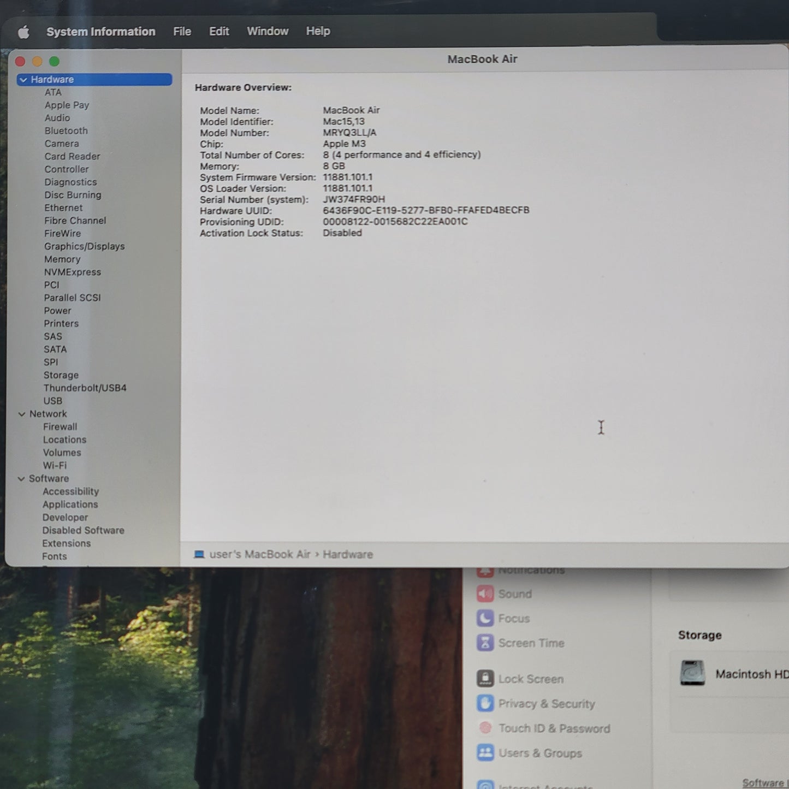This screenshot has width=789, height=789.
Task: Open Lock Screen in System Settings sidebar
Action: (x=520, y=679)
